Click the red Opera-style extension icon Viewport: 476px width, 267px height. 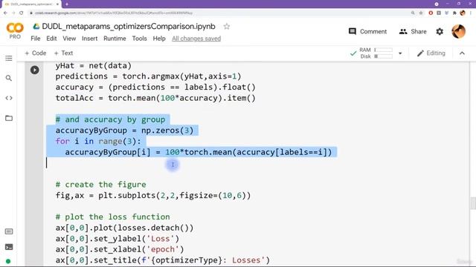click(x=431, y=13)
